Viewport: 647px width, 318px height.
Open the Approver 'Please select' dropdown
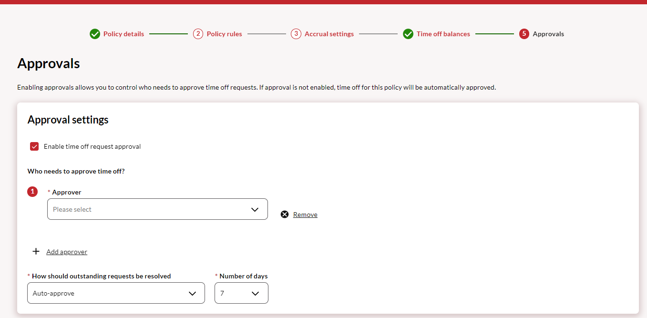(x=157, y=209)
